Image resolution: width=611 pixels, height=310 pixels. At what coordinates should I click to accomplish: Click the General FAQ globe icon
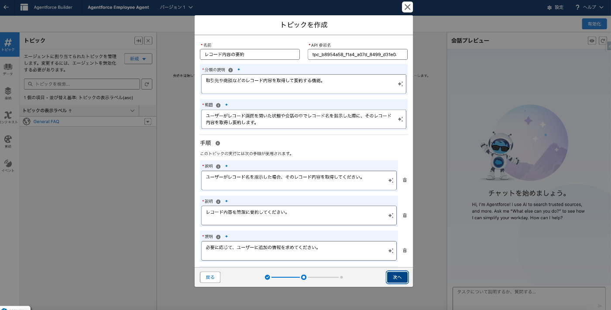coord(27,121)
